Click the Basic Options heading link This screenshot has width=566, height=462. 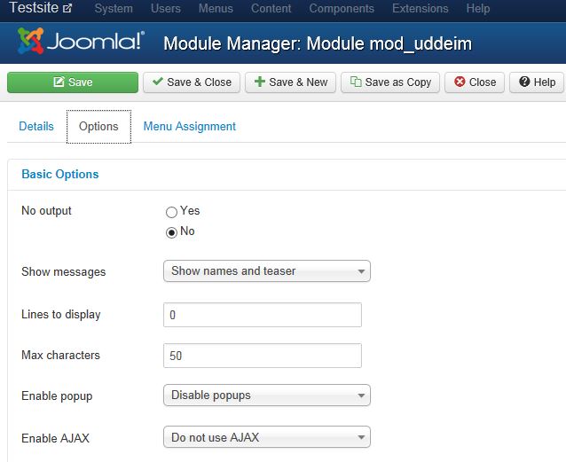(60, 175)
